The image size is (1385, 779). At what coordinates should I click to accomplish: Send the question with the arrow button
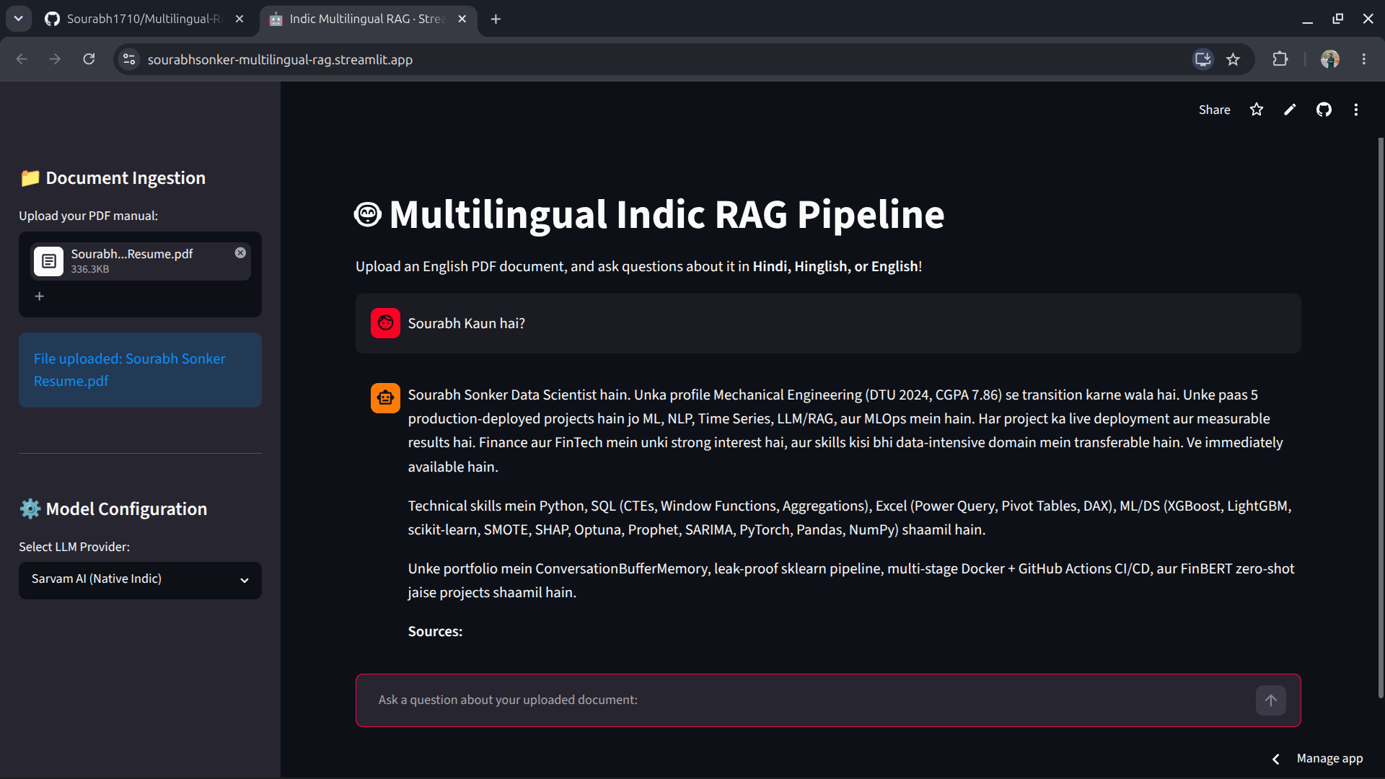(1270, 700)
